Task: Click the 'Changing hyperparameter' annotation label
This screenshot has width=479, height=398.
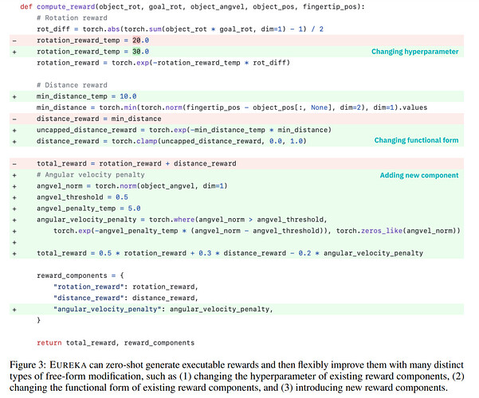Action: pos(414,52)
